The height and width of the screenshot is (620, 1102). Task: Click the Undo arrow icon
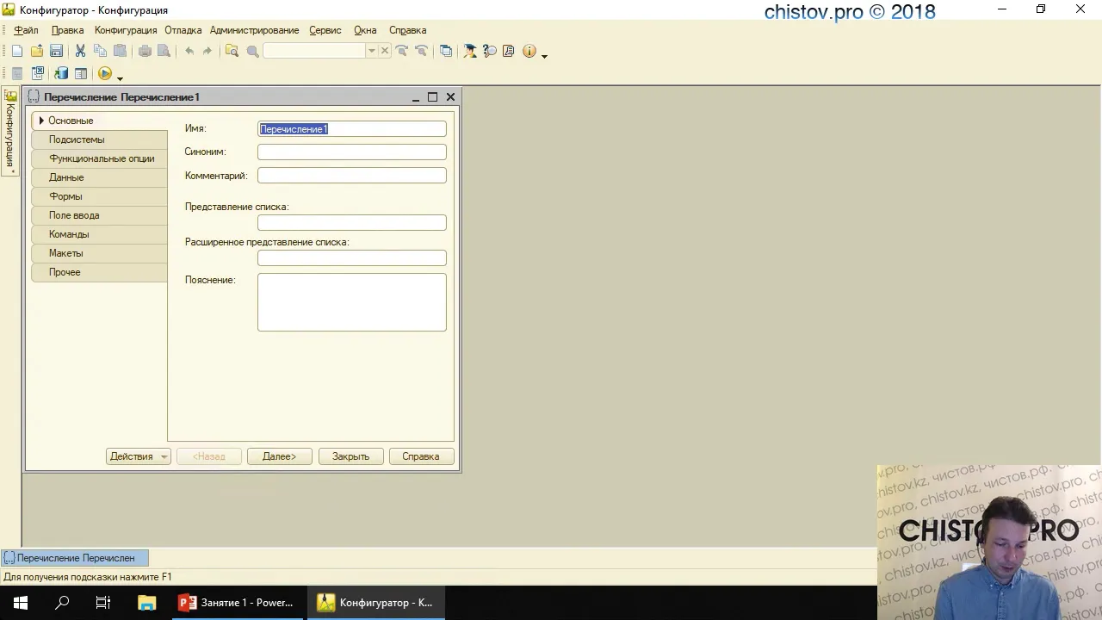point(189,51)
